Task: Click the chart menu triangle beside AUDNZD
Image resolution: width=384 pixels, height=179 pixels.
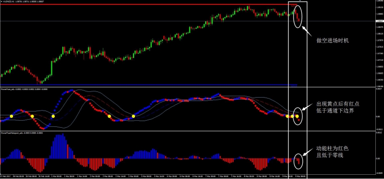Action: (x=1, y=1)
